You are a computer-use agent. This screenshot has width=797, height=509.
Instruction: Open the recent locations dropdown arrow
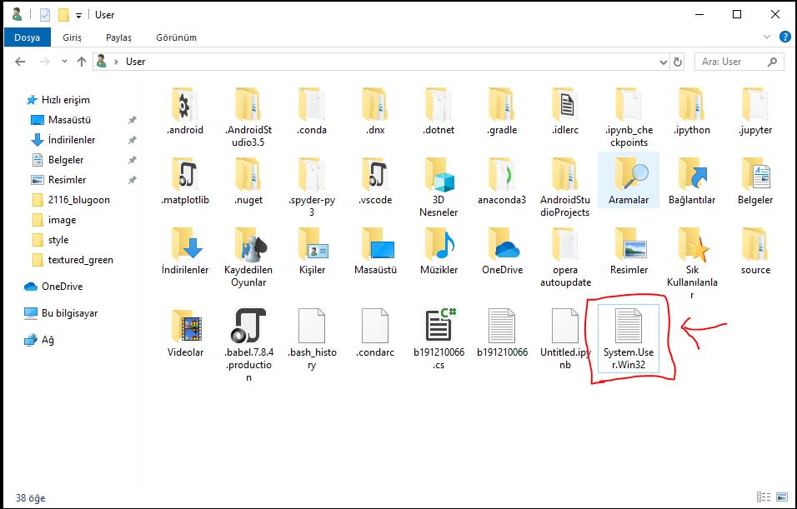(x=63, y=62)
